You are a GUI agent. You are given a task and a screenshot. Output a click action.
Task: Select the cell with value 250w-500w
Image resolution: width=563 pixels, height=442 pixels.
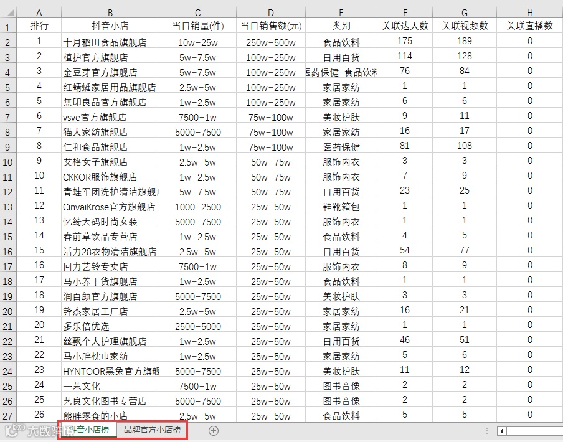click(x=270, y=41)
